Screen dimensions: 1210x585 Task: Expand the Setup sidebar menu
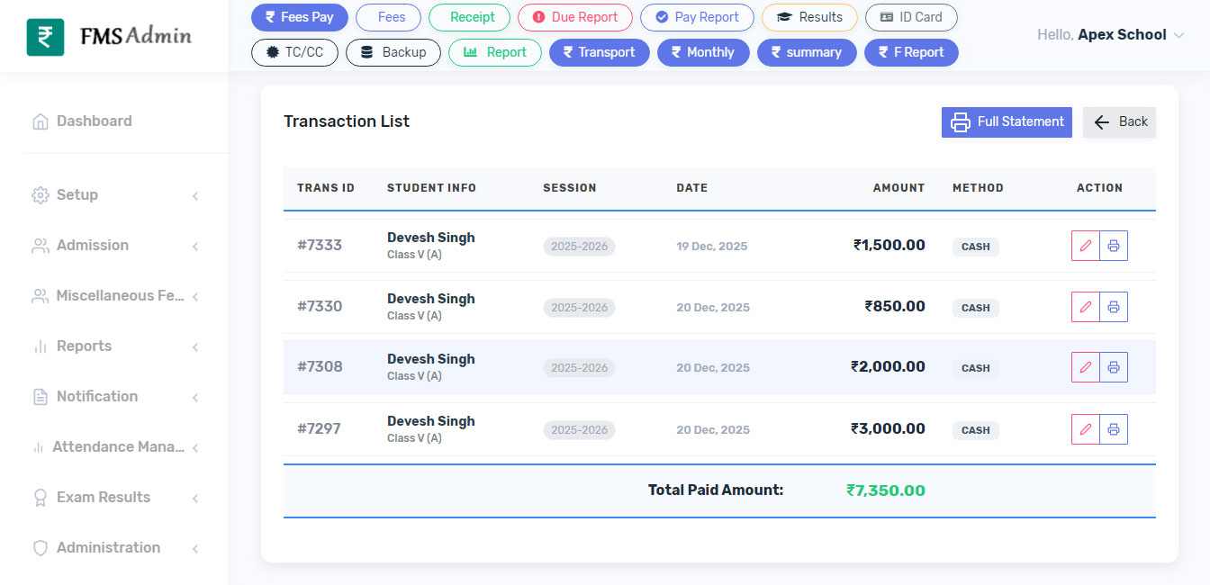click(x=114, y=195)
